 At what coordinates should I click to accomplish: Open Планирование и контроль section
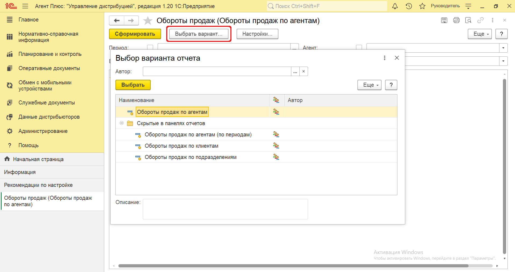pyautogui.click(x=52, y=54)
